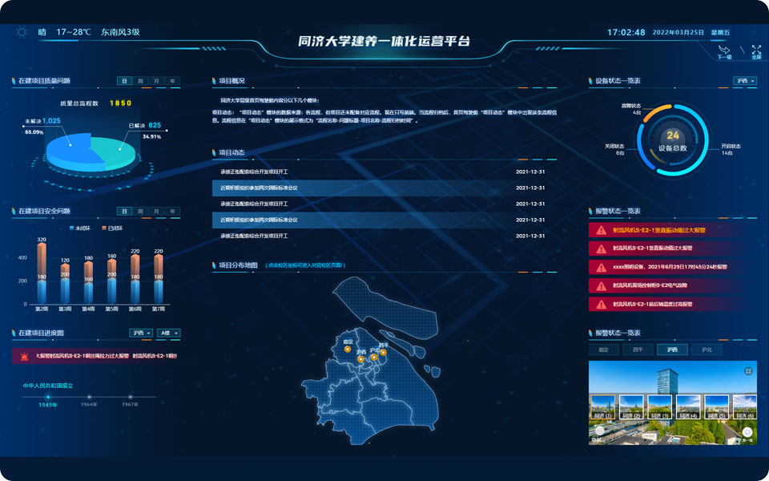Click the 第2周 bar in safety chart

coord(42,273)
